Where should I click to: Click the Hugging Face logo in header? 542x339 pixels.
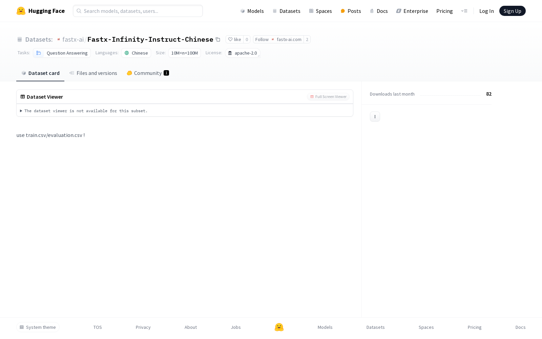[x=41, y=11]
